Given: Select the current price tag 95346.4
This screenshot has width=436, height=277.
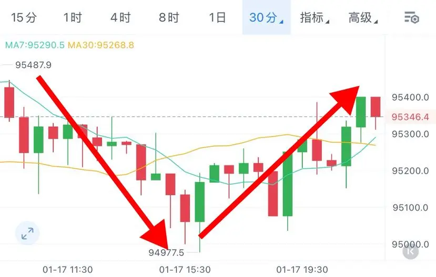Looking at the screenshot, I should point(410,117).
